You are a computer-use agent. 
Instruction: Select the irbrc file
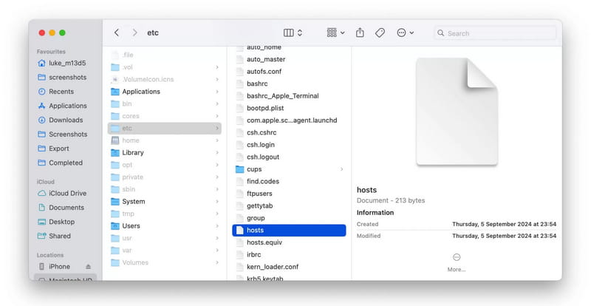(x=289, y=254)
